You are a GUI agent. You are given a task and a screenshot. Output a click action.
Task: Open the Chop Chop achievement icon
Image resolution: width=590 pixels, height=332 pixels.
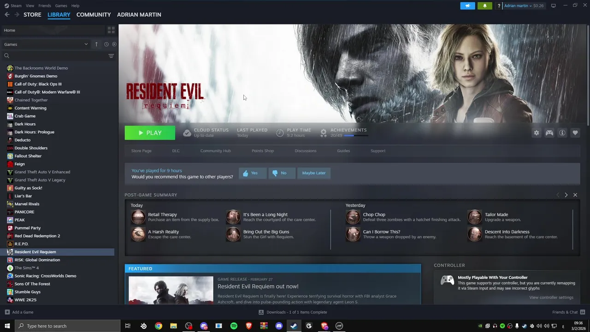353,217
